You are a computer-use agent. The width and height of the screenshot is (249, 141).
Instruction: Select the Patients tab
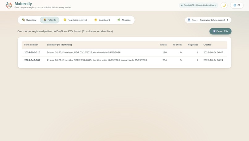pos(49,20)
